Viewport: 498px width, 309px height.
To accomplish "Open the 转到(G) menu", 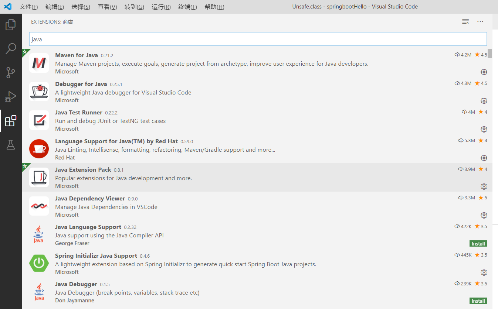I will [x=134, y=7].
